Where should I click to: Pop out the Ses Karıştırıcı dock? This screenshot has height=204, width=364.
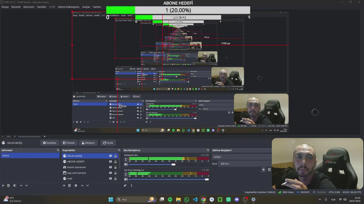tap(208, 150)
